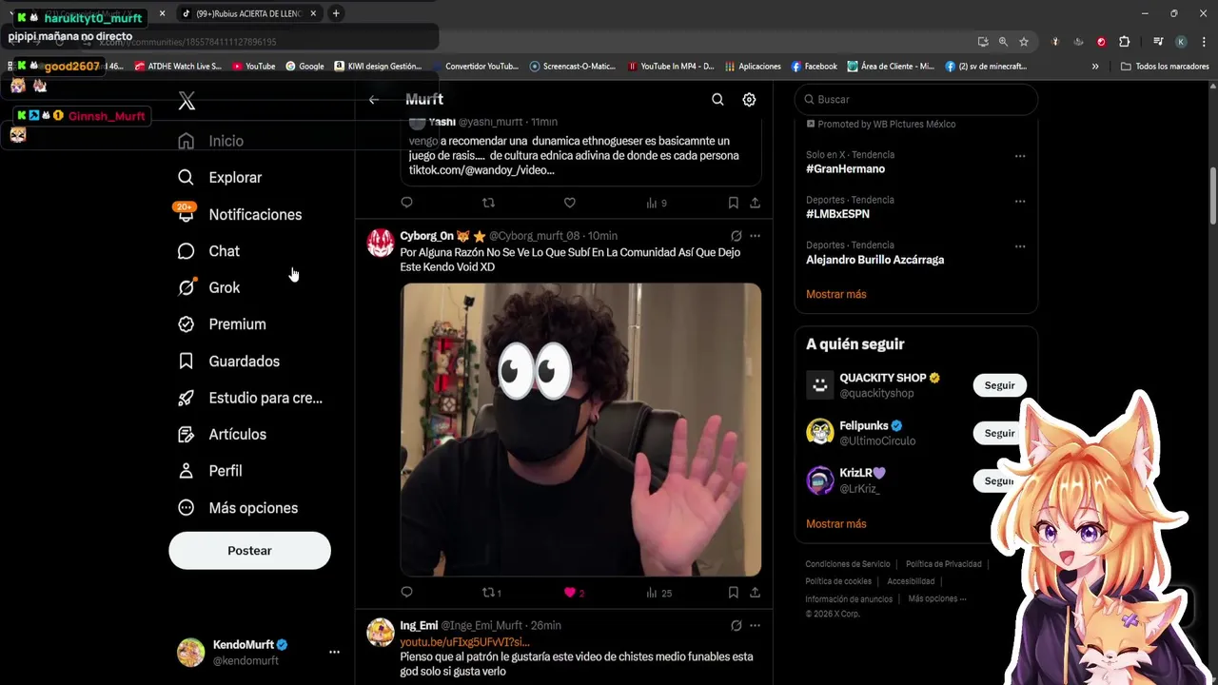Viewport: 1218px width, 685px height.
Task: Close the Rubius ACIERTA tab
Action: point(313,13)
